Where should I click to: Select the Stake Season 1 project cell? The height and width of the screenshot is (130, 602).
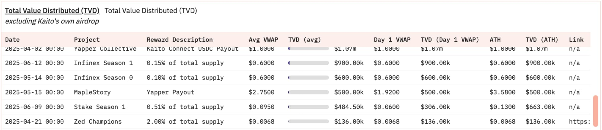coord(100,107)
